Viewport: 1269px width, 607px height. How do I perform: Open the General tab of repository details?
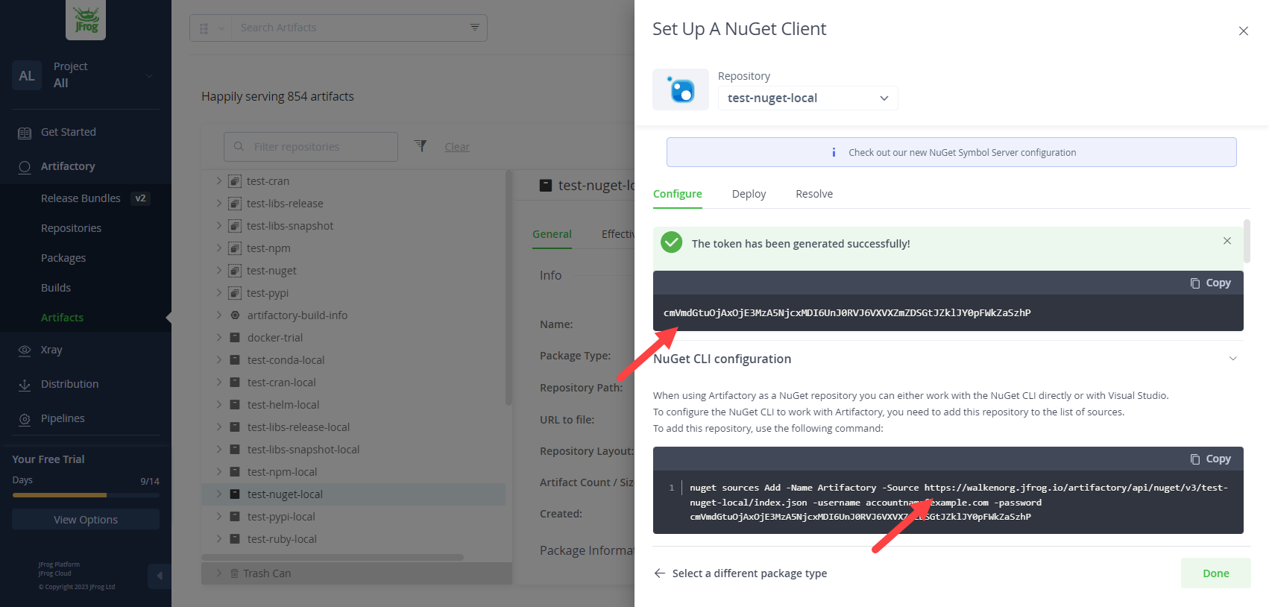[x=552, y=234]
